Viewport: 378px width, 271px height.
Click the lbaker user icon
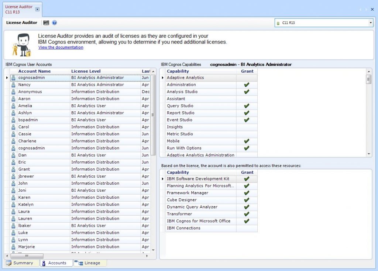(14, 226)
